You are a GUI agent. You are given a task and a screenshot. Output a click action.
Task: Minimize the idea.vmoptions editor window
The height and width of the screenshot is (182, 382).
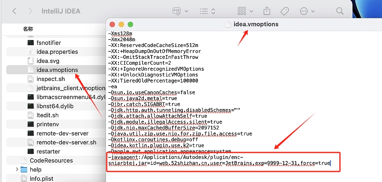(x=121, y=24)
